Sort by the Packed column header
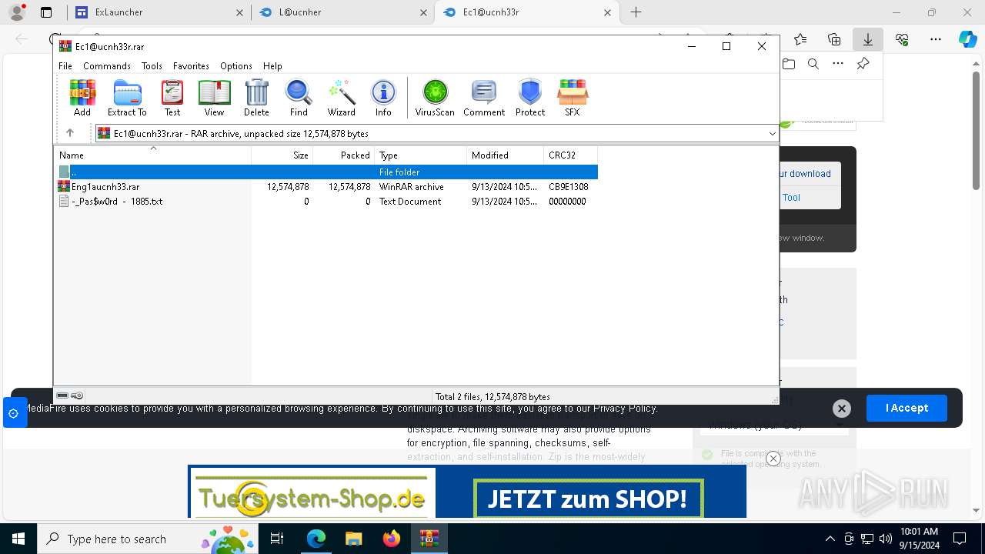Screen dimensions: 985x554 tap(344, 155)
